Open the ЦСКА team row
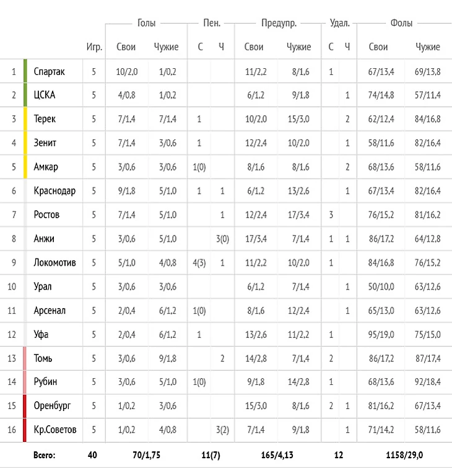 click(x=226, y=95)
